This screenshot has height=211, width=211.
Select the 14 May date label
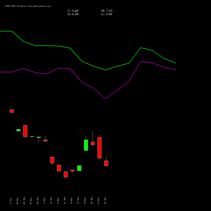[65, 200]
